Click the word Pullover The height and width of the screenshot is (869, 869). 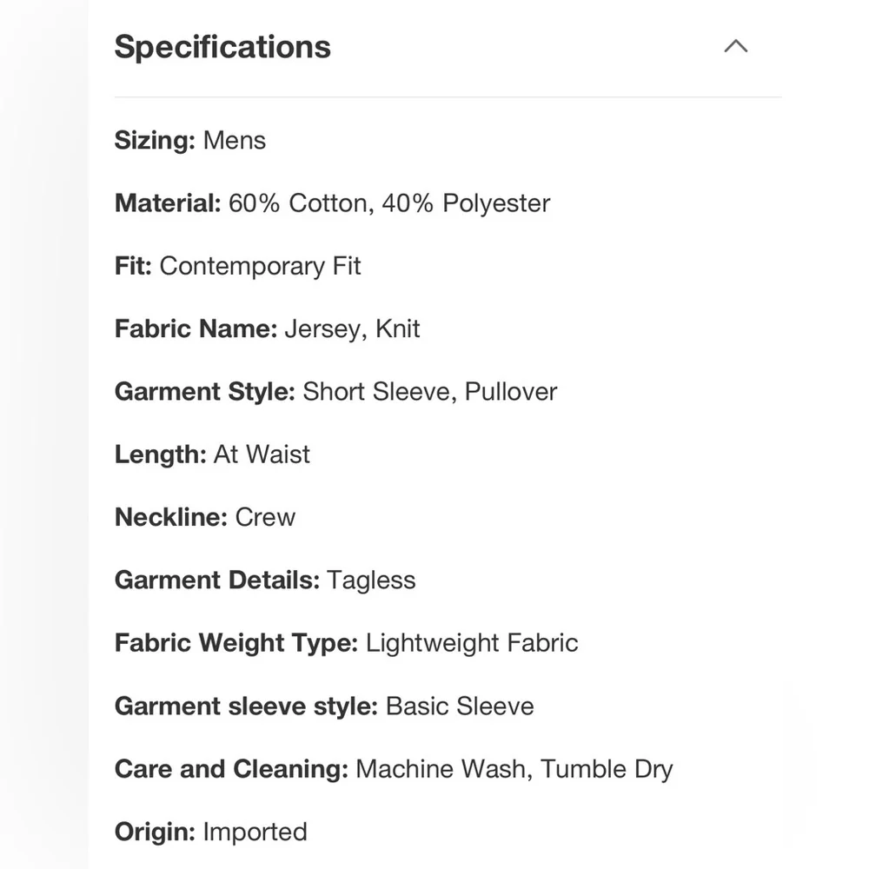click(x=511, y=391)
